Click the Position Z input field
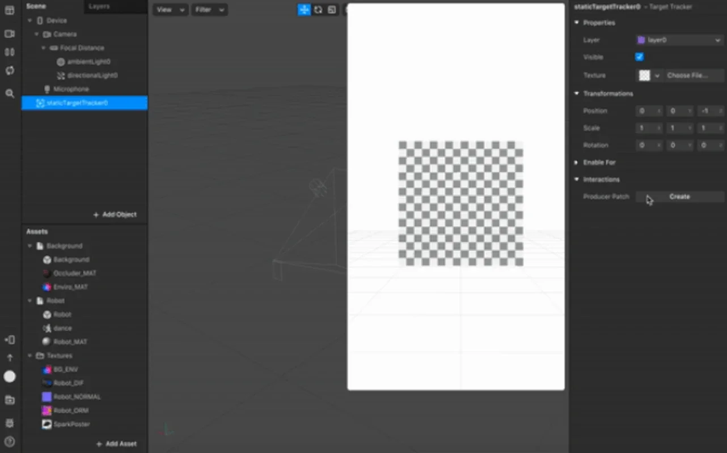Screen dimensions: 727x453 point(711,111)
